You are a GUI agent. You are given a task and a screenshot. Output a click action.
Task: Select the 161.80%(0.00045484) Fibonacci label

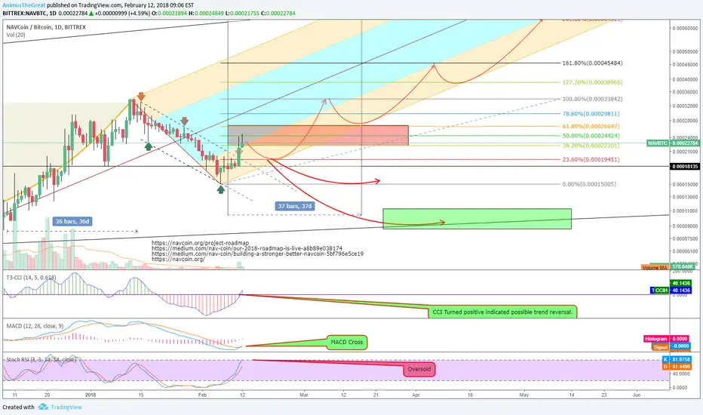coord(592,63)
